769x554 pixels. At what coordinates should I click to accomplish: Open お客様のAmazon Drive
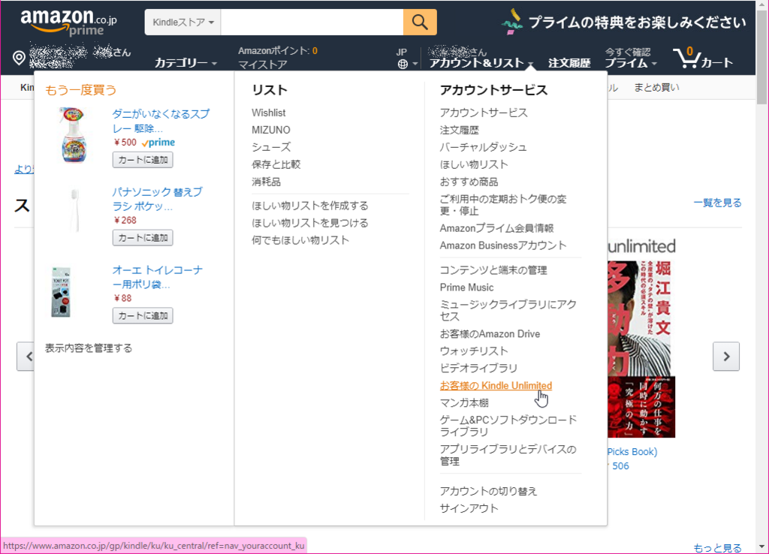coord(490,334)
